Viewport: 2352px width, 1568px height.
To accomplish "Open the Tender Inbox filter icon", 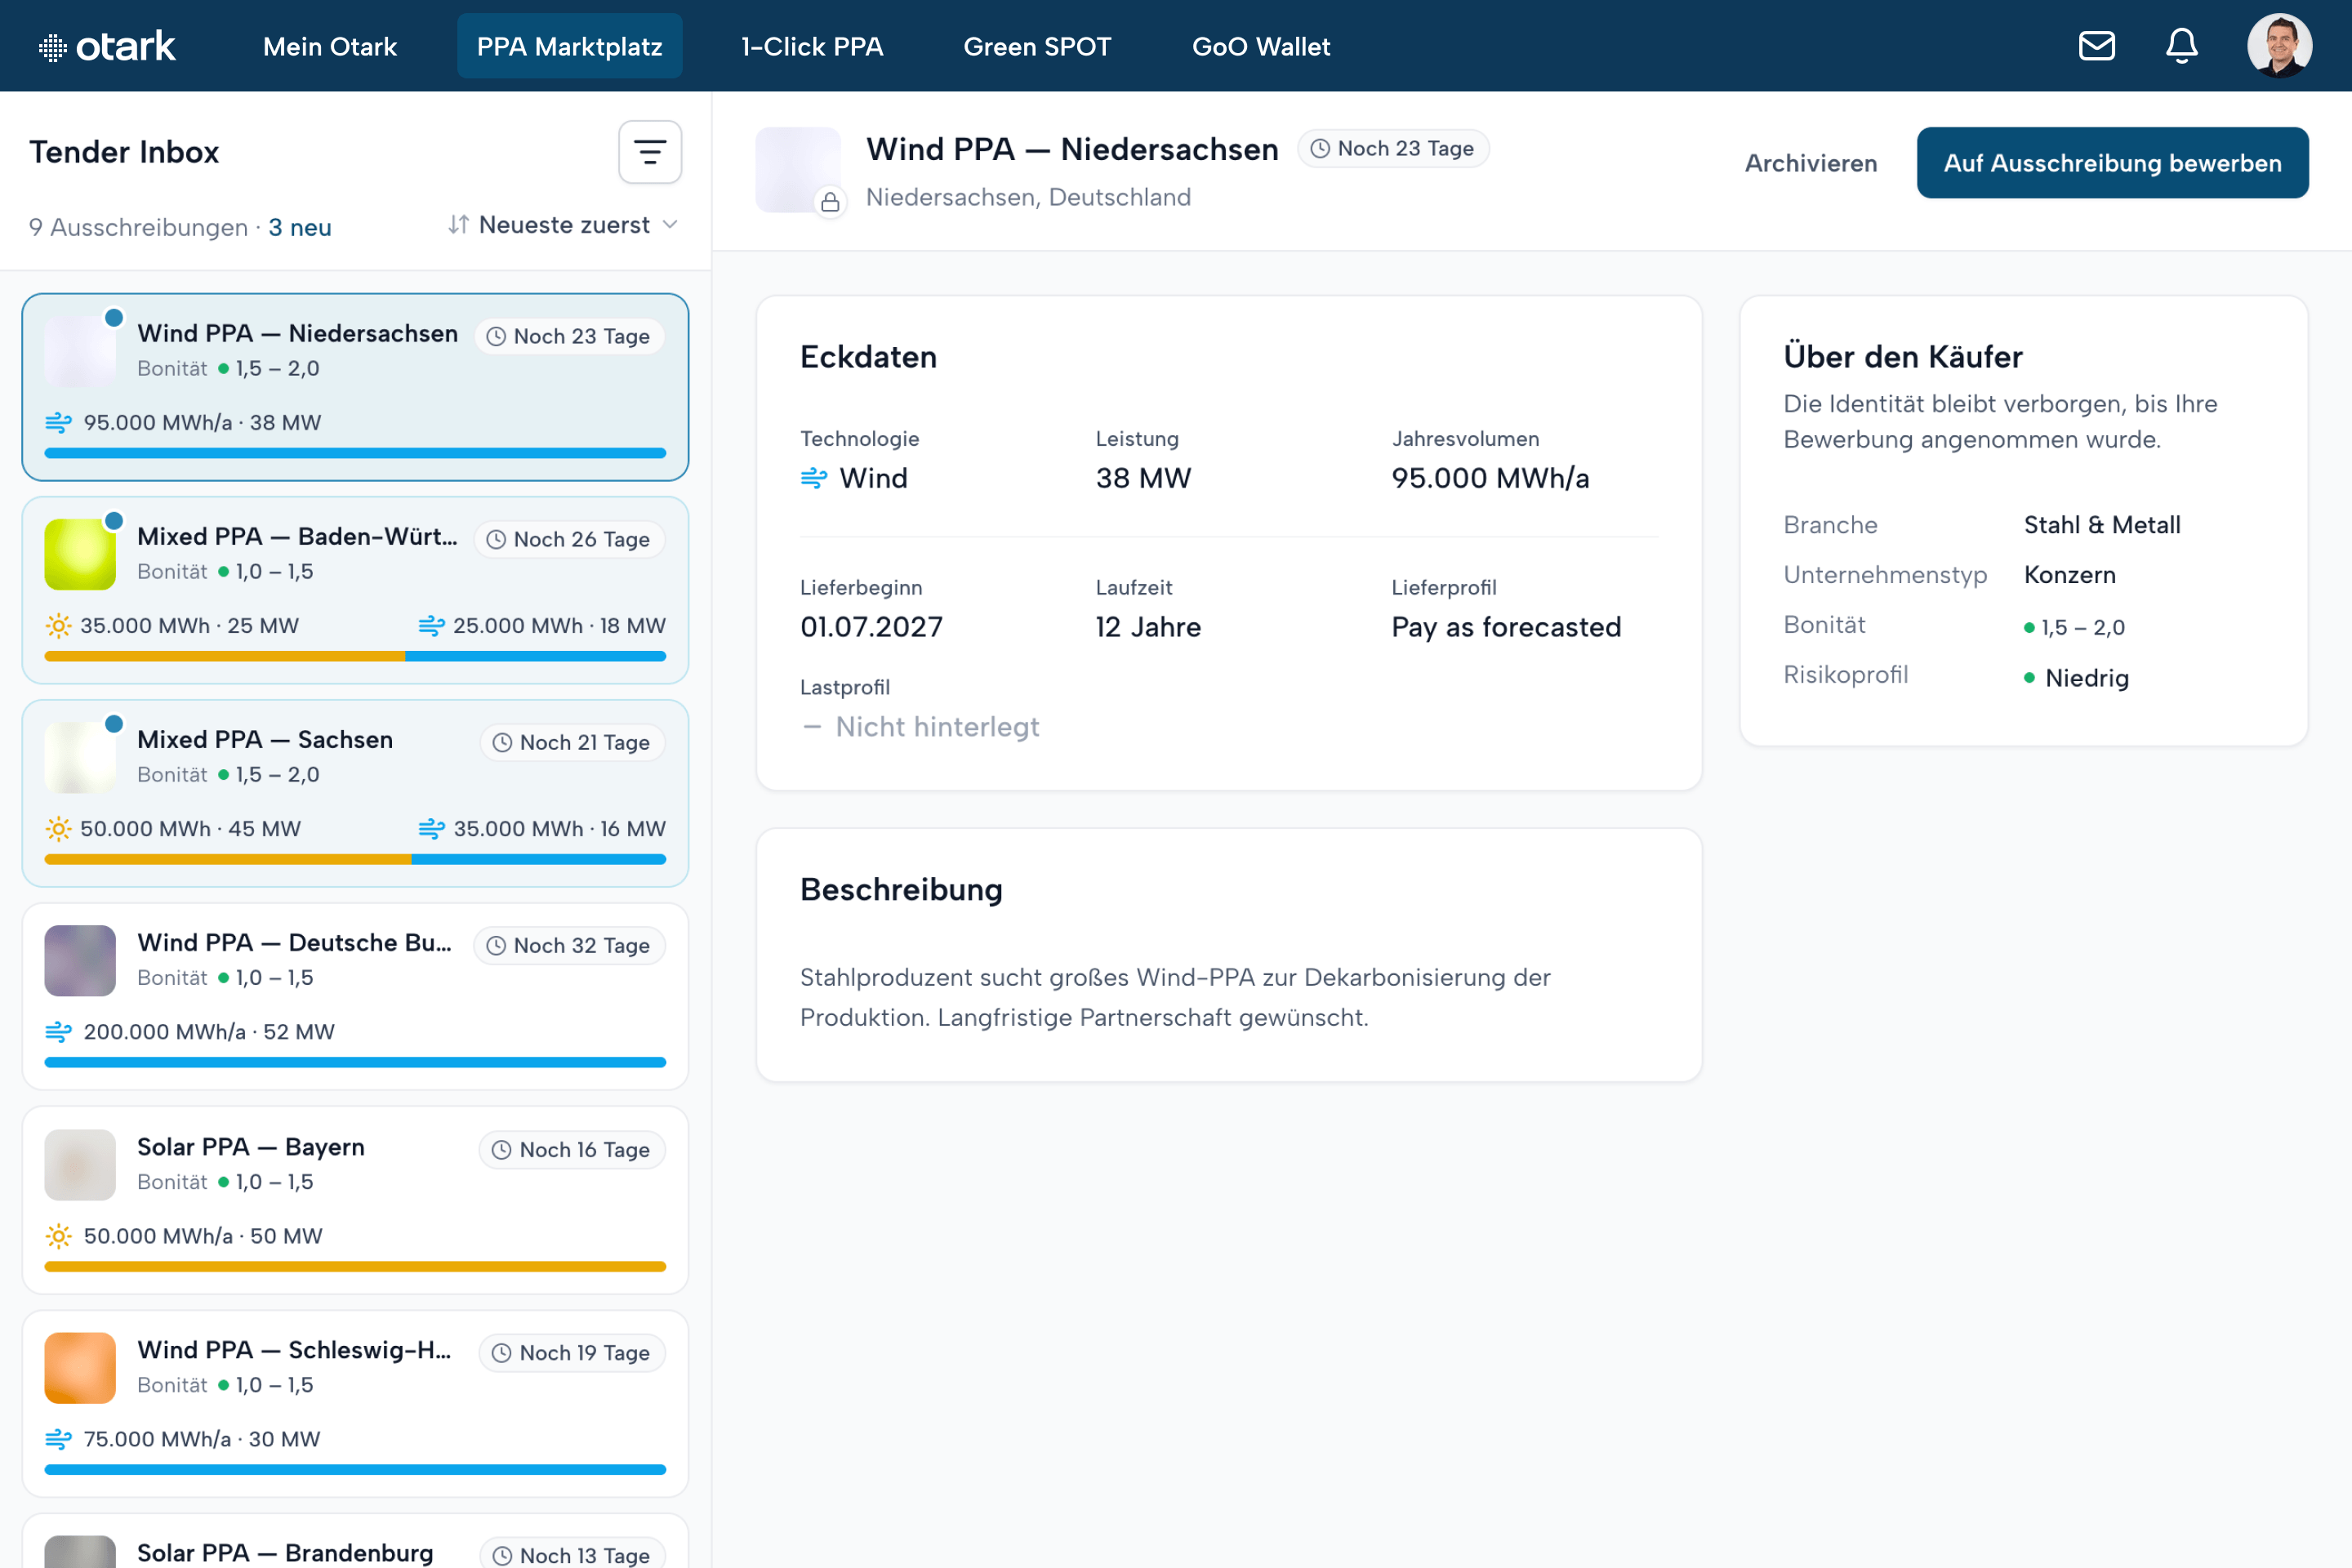I will [x=650, y=152].
